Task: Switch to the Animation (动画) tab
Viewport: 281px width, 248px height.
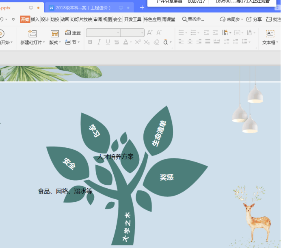Action: point(65,19)
